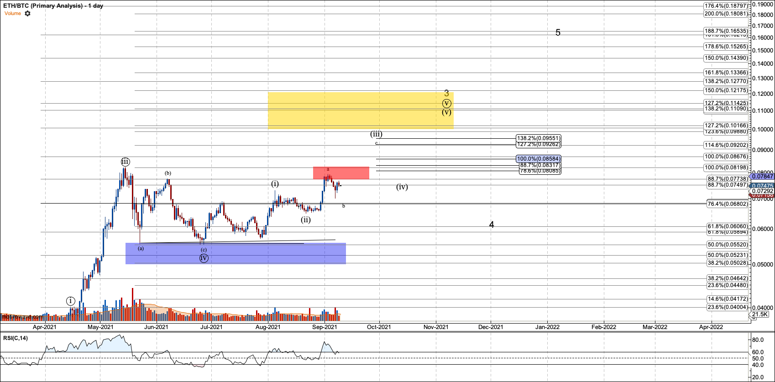The width and height of the screenshot is (775, 382).
Task: Select the (ii) wave label below August candles
Action: [306, 220]
